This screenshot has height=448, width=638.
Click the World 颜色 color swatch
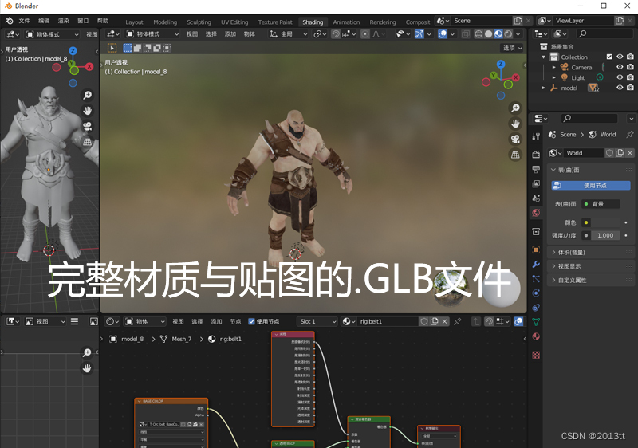[x=605, y=222]
